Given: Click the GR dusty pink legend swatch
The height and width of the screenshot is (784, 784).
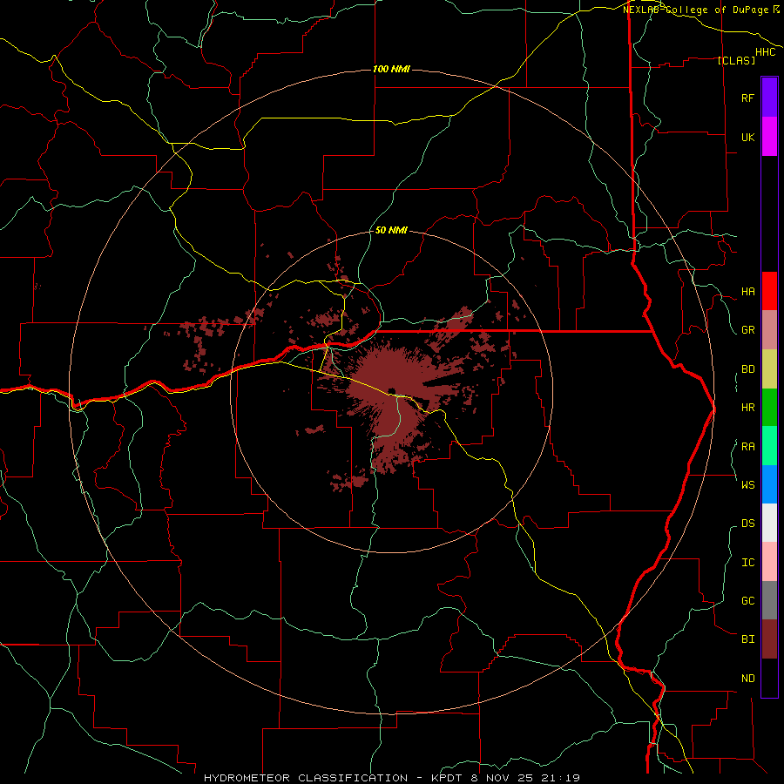Looking at the screenshot, I should click(769, 330).
